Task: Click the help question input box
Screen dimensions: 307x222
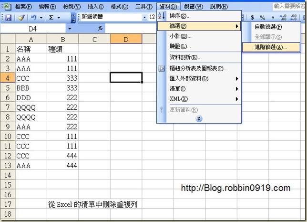Action: click(x=289, y=7)
